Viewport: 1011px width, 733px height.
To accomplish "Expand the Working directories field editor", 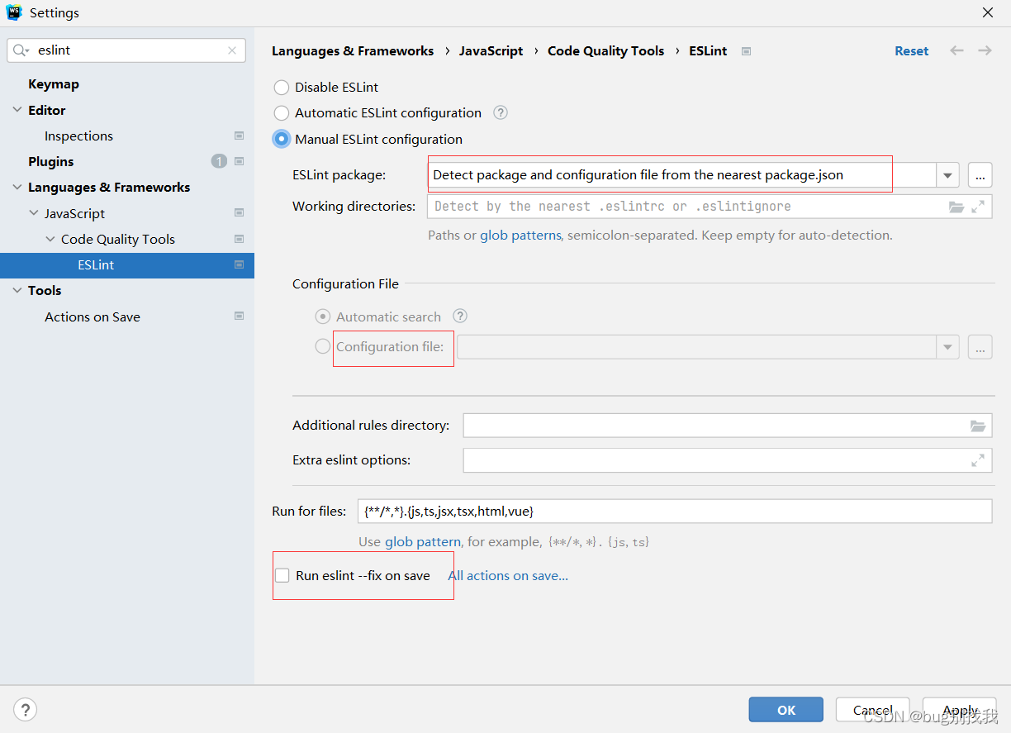I will point(978,207).
